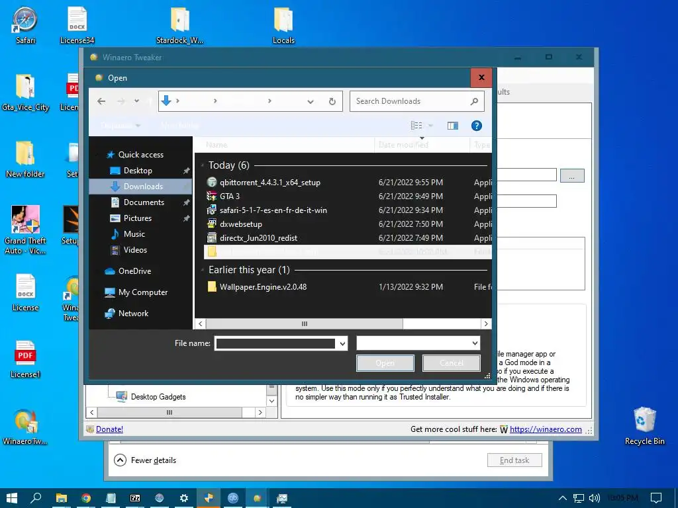Image resolution: width=678 pixels, height=508 pixels.
Task: Sort by the Name column header
Action: point(285,145)
